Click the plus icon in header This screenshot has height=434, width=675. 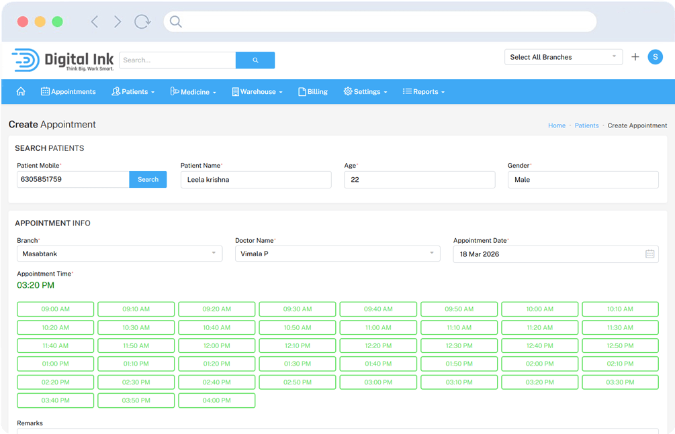pyautogui.click(x=635, y=57)
